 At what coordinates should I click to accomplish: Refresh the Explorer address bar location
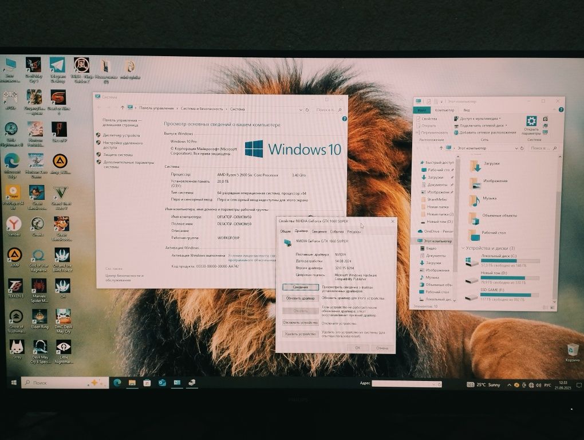click(522, 148)
